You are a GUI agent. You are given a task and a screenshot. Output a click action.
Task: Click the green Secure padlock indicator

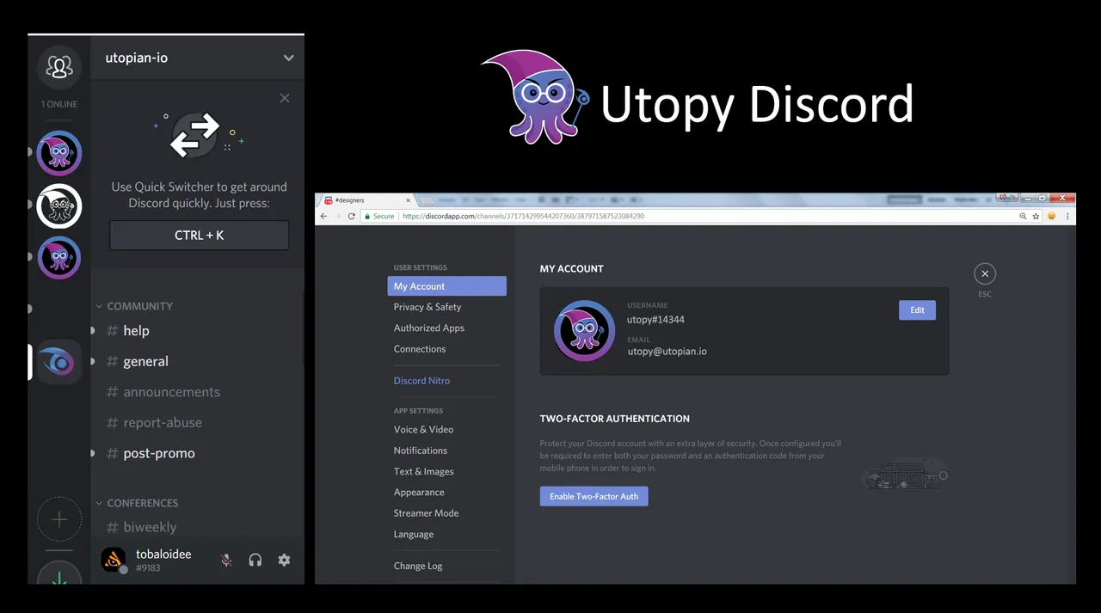pos(378,217)
